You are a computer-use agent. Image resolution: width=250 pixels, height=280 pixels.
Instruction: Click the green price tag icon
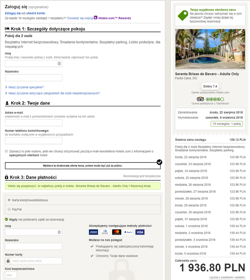183,15
